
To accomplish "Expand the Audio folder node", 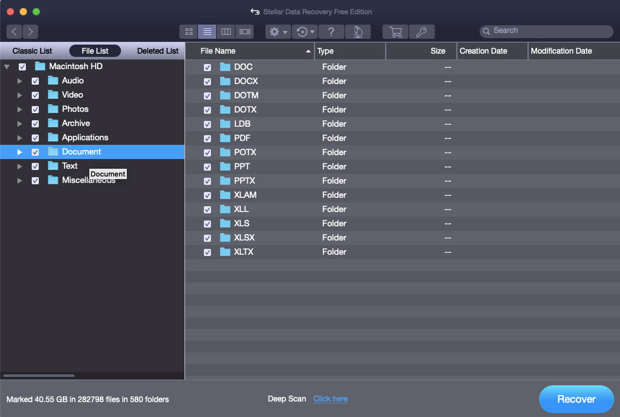I will click(19, 81).
